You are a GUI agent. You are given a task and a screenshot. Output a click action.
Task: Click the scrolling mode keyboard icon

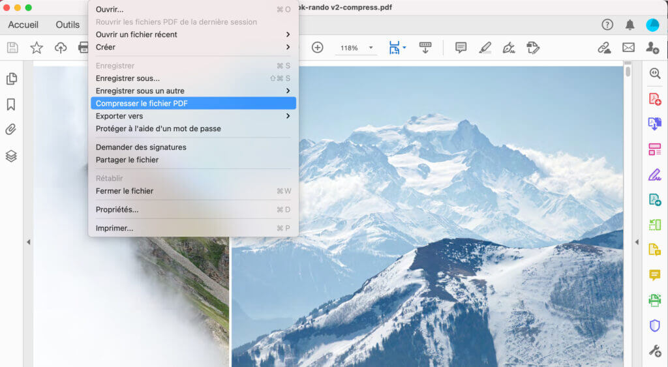coord(425,48)
